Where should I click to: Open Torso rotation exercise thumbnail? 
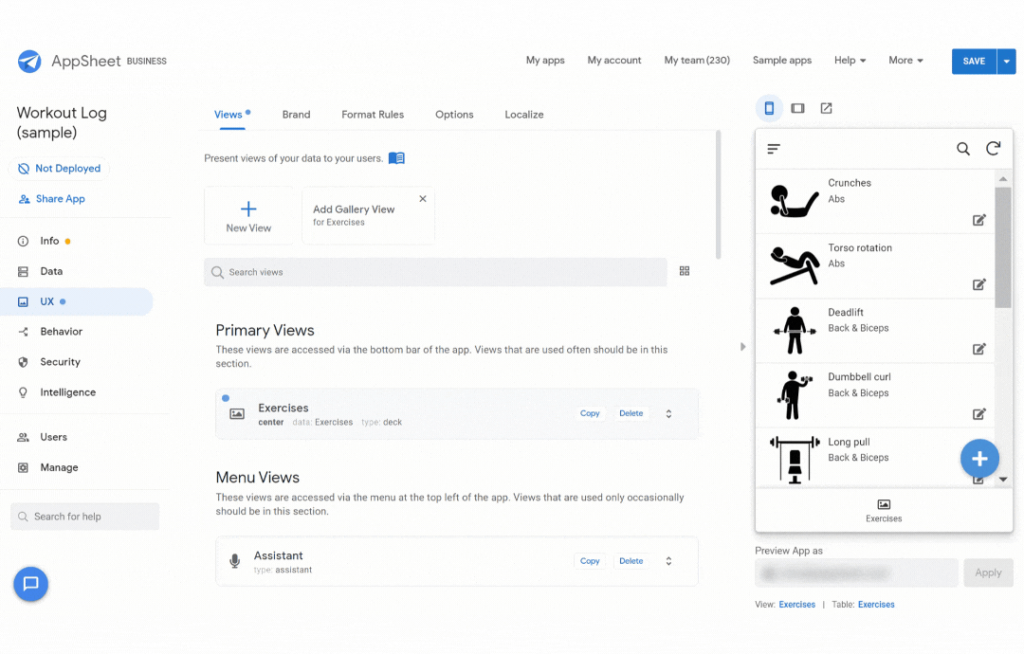(x=795, y=265)
